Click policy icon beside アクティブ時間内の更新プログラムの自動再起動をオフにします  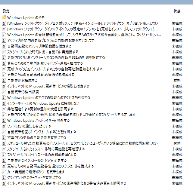click(x=4, y=40)
